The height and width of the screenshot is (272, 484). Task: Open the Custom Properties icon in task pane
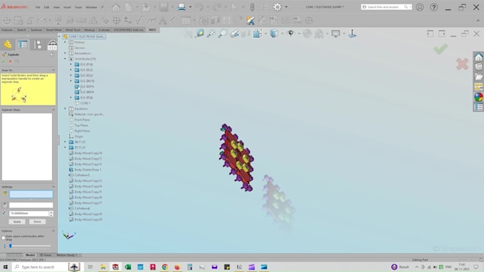click(478, 107)
